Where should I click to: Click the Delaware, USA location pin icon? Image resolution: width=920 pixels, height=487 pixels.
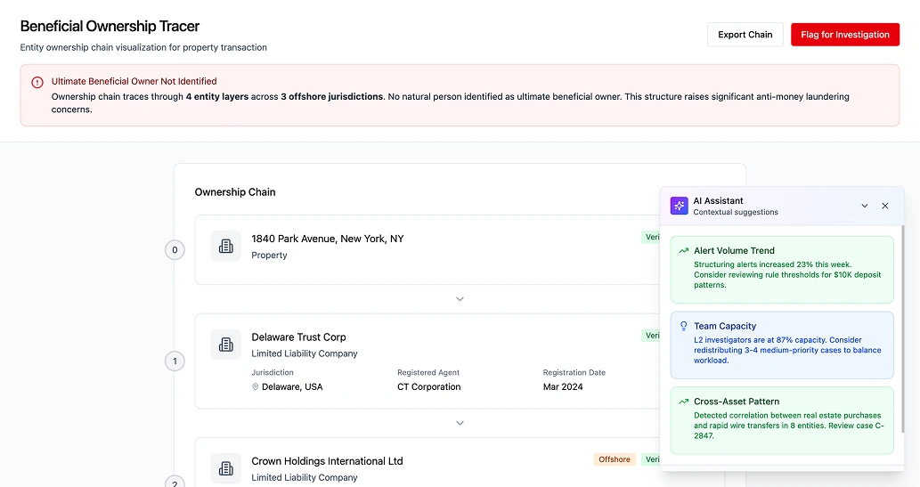pyautogui.click(x=256, y=386)
